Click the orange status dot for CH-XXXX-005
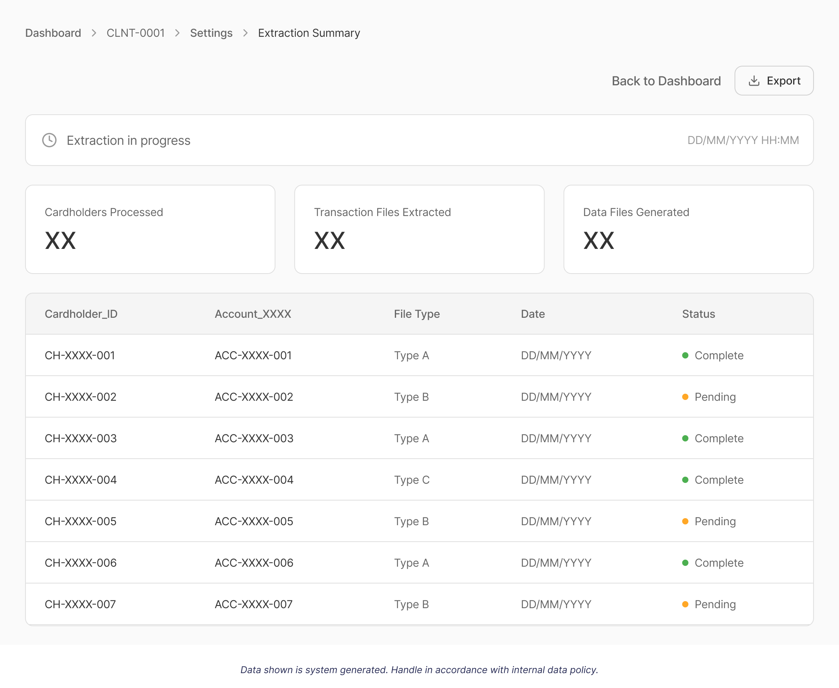Image resolution: width=839 pixels, height=688 pixels. pos(685,522)
